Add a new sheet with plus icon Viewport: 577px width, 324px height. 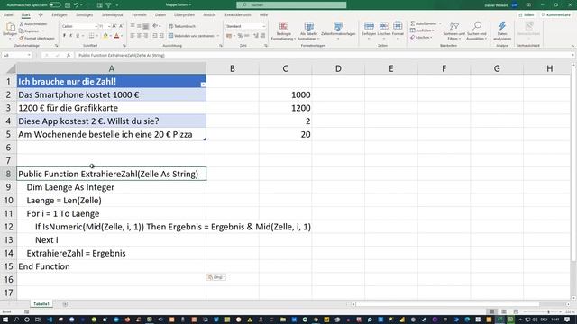pos(65,304)
